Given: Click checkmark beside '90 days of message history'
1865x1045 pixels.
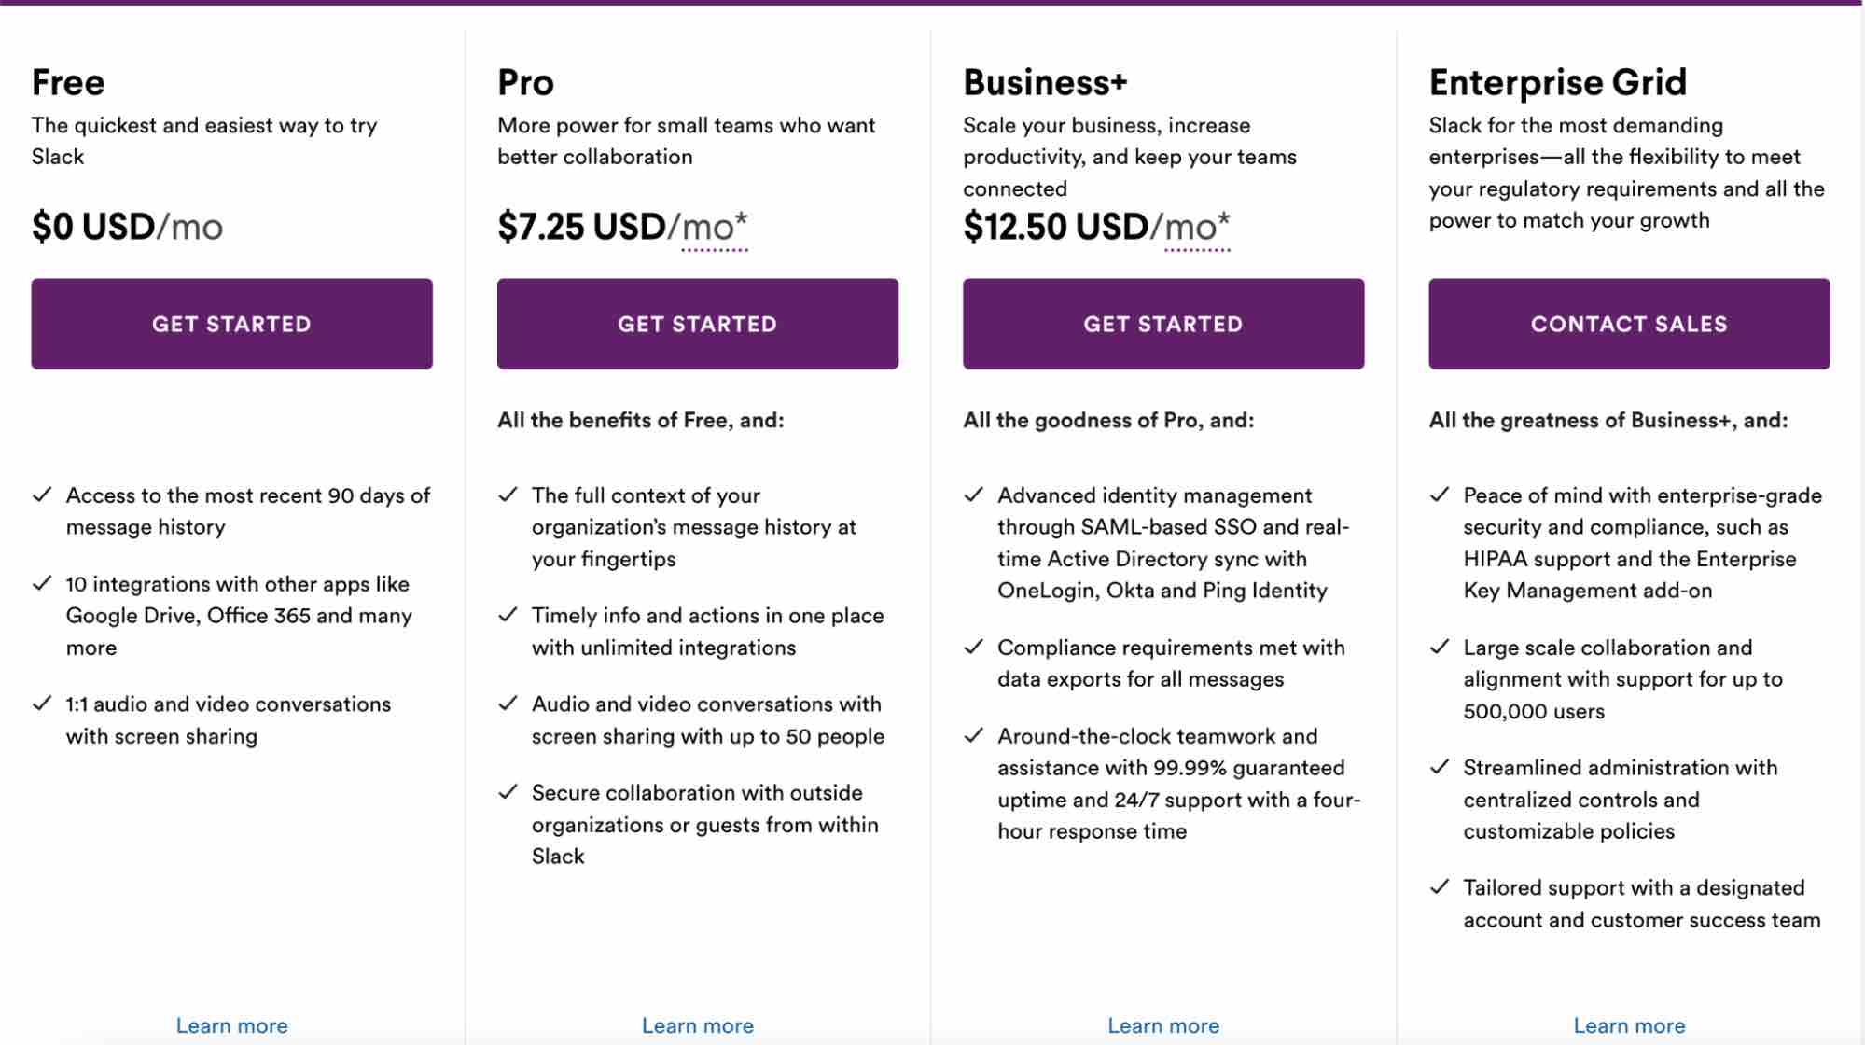Looking at the screenshot, I should point(42,495).
